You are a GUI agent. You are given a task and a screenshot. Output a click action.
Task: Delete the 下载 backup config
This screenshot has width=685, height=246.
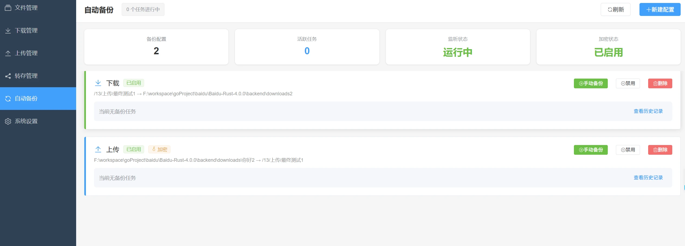(660, 83)
